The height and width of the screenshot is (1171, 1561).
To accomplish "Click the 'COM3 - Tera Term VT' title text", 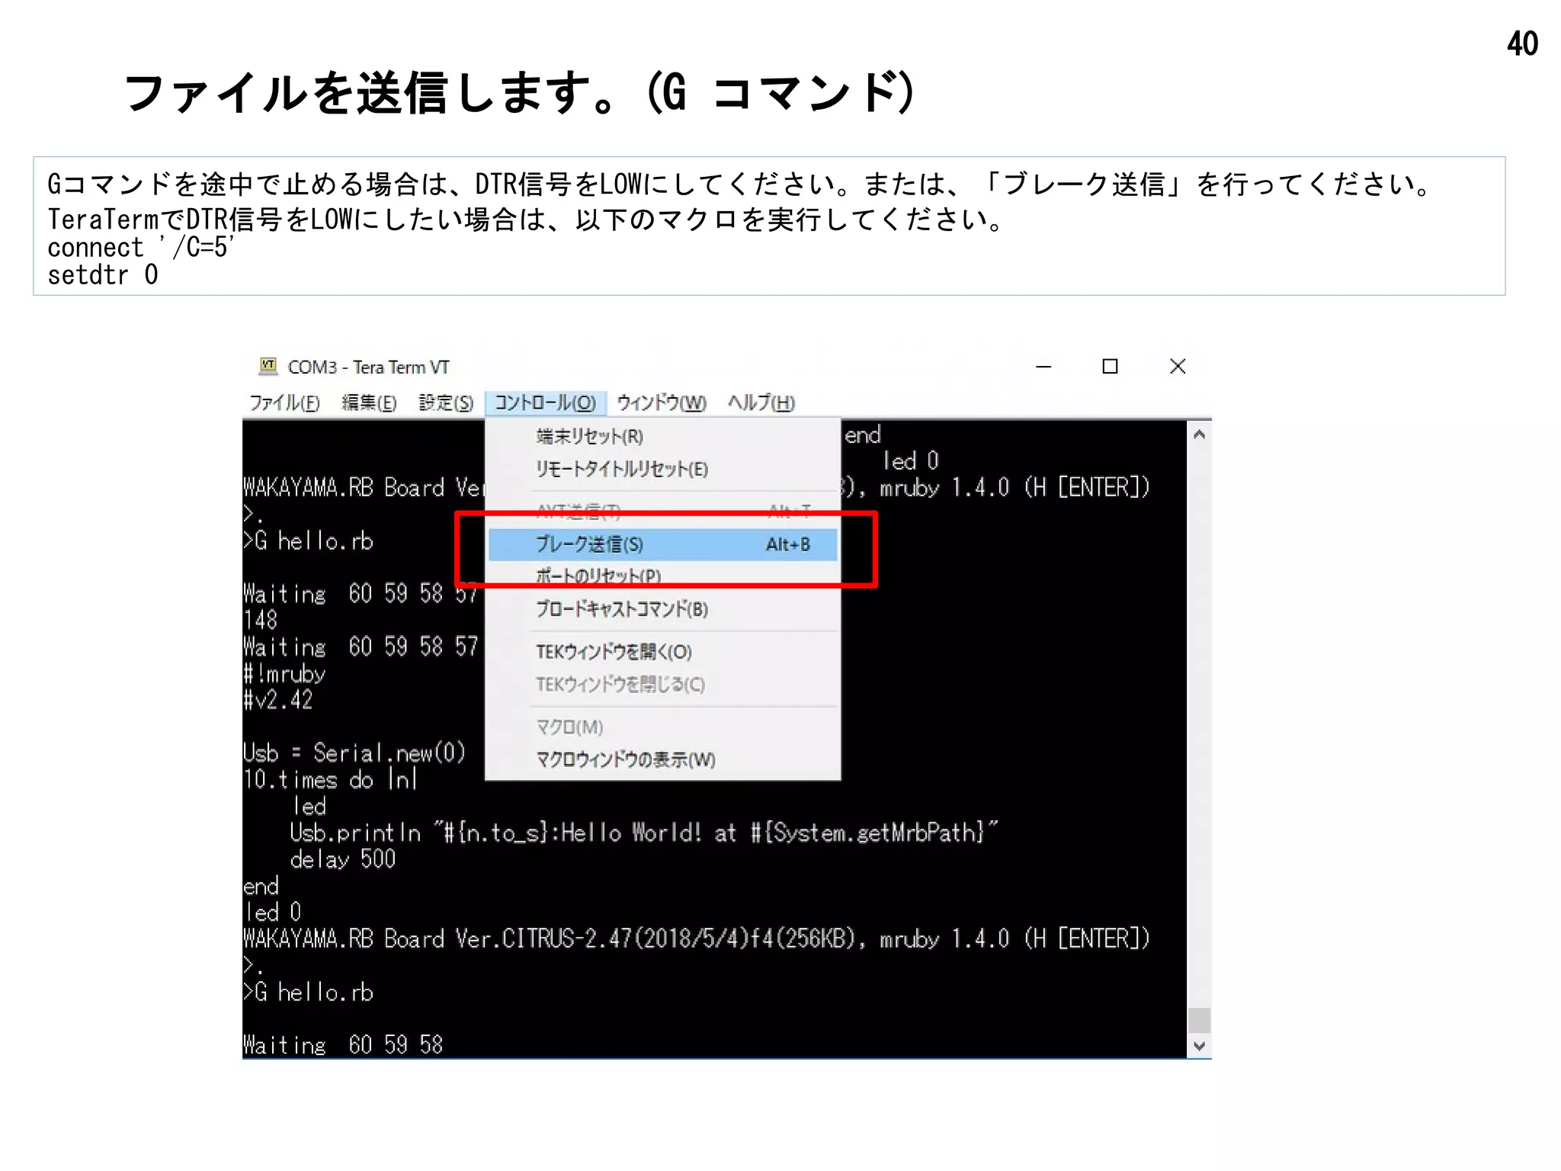I will (369, 367).
